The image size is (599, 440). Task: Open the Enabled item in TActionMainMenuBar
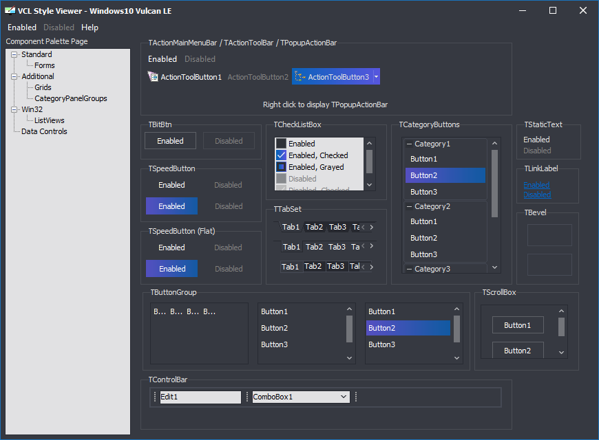pyautogui.click(x=162, y=59)
